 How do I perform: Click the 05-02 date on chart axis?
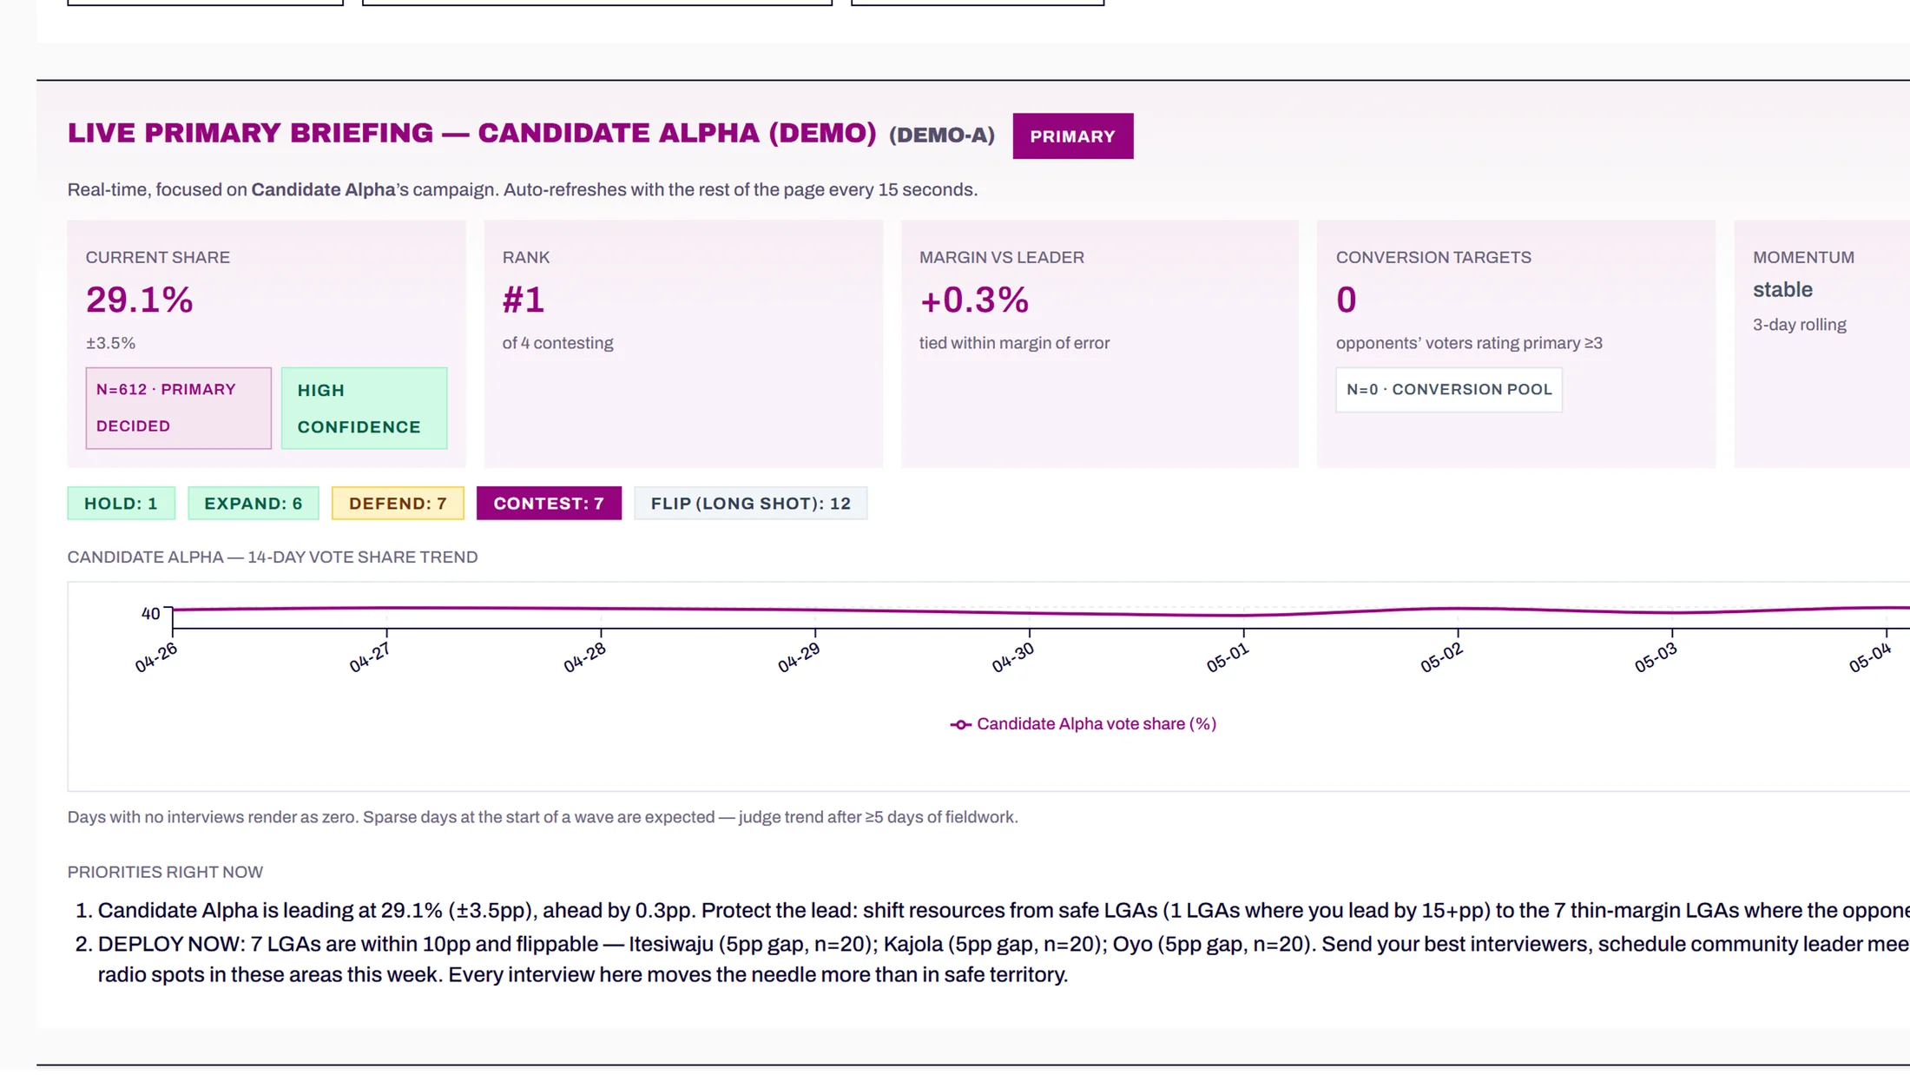coord(1442,658)
